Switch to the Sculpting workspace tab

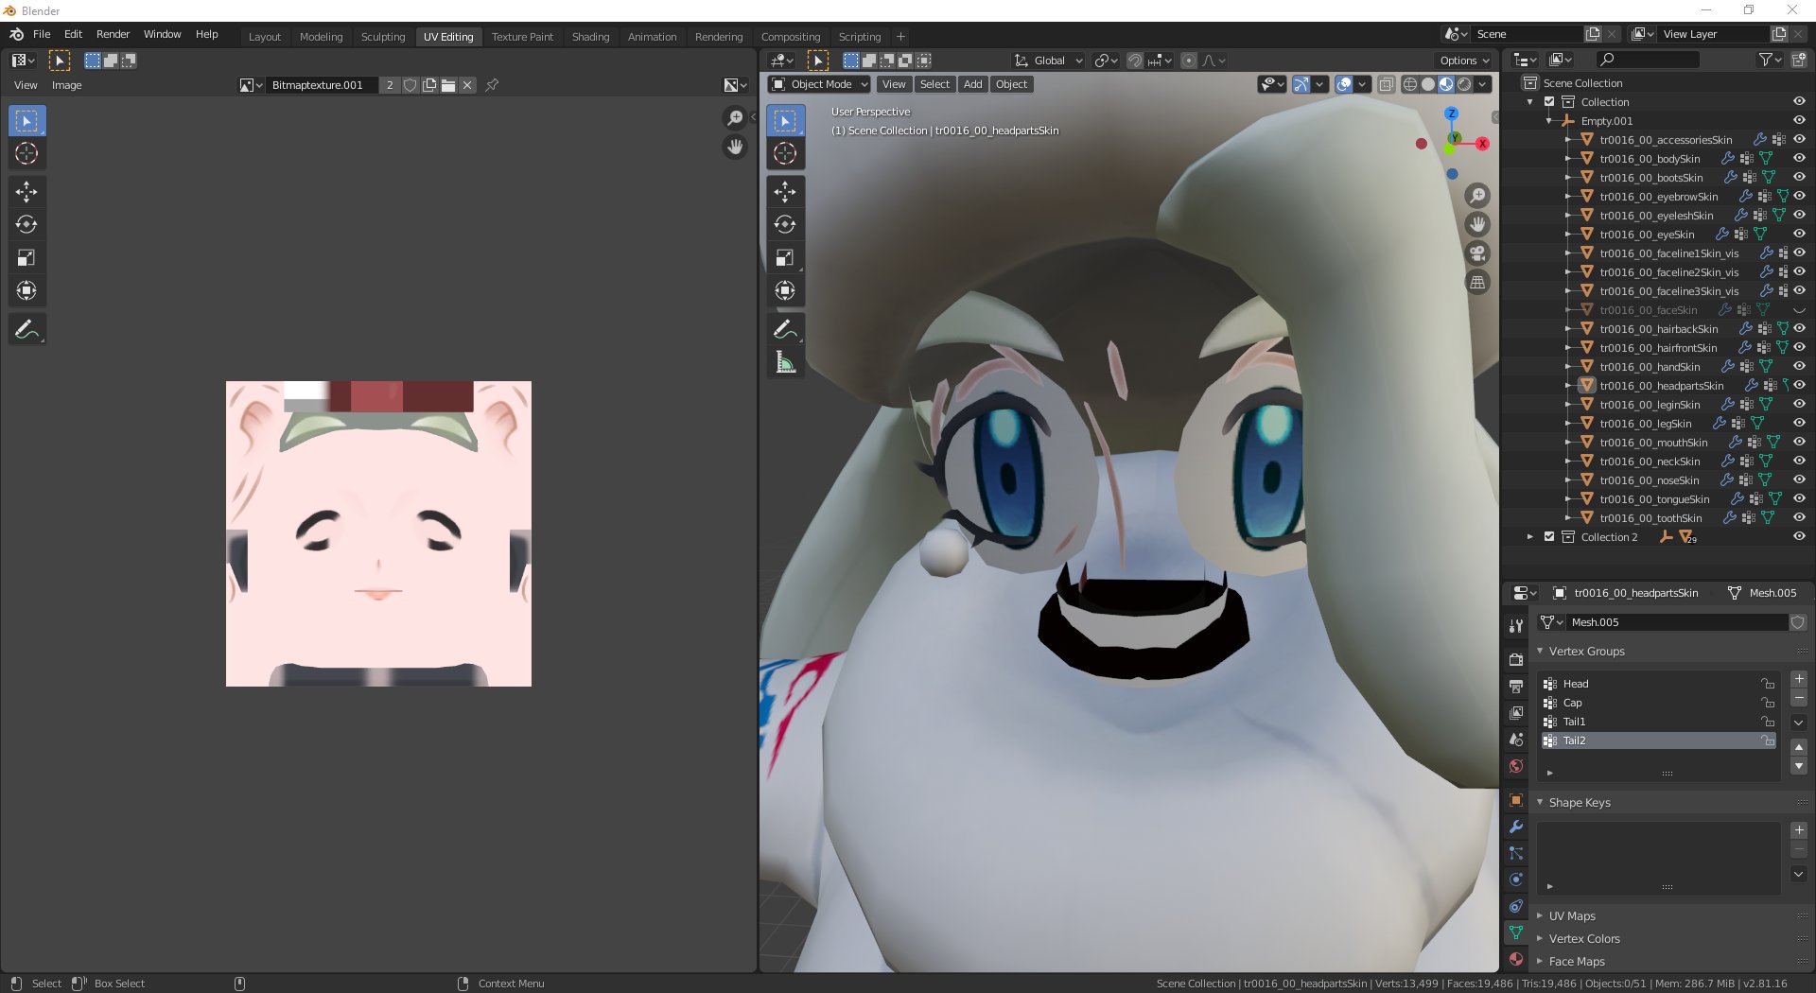click(383, 37)
